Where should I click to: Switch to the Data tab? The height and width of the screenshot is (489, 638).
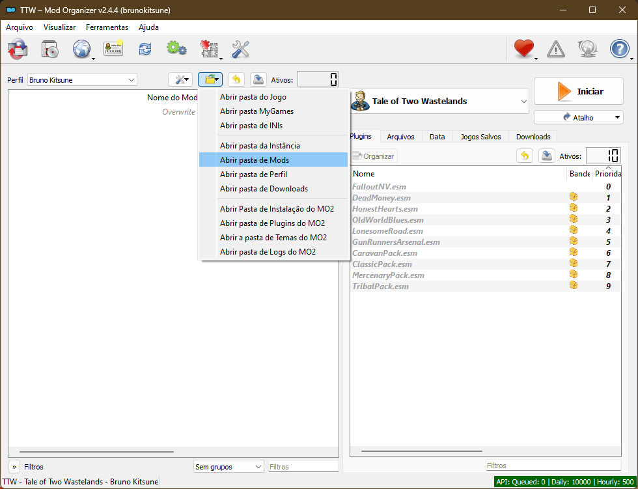(437, 137)
